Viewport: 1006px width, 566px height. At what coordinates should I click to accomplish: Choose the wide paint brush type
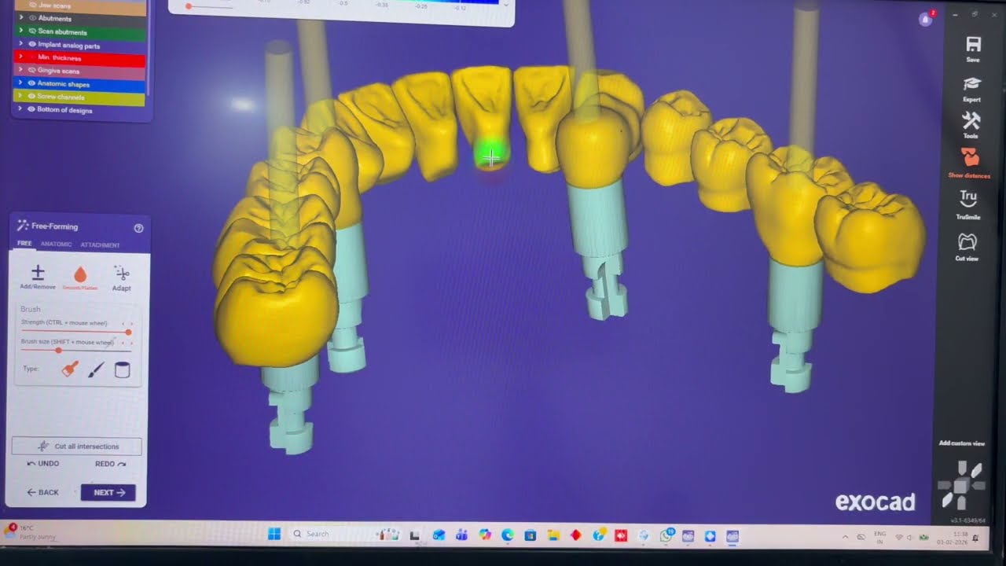coord(70,369)
